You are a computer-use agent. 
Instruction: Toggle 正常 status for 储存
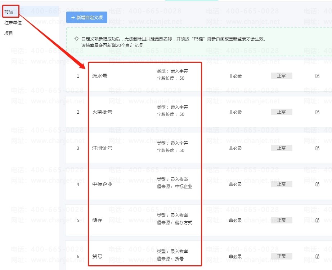(x=281, y=220)
